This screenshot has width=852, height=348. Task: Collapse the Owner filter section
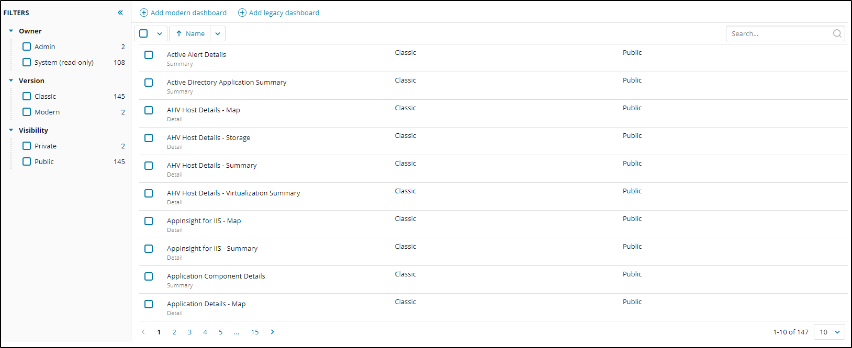pos(11,31)
